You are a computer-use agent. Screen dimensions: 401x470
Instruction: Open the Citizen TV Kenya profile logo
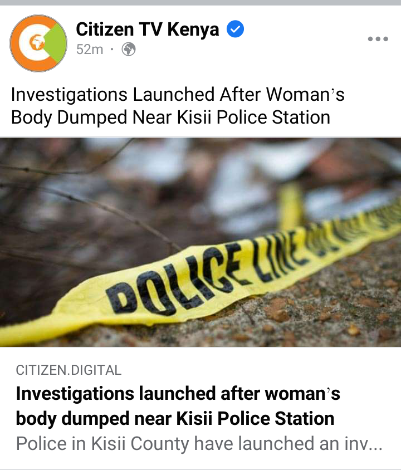[x=38, y=43]
